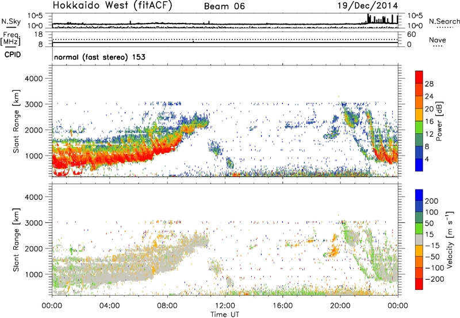The width and height of the screenshot is (460, 318).
Task: Click the 'Velocity [m s-1]' colorbar label
Action: tap(449, 239)
